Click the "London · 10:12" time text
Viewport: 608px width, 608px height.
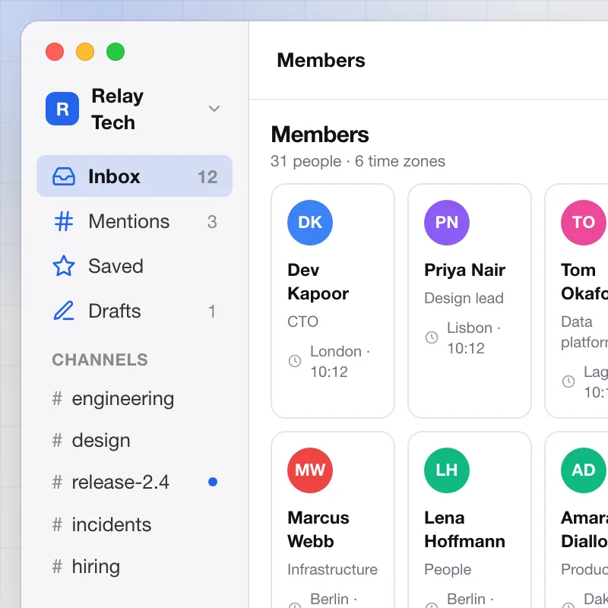(340, 362)
